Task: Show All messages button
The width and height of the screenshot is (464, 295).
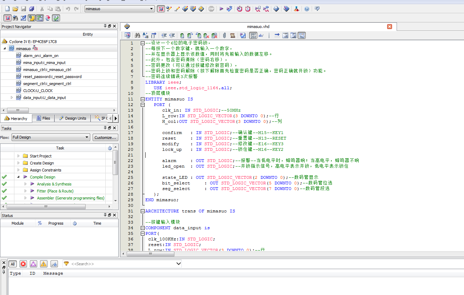Action: 13,264
